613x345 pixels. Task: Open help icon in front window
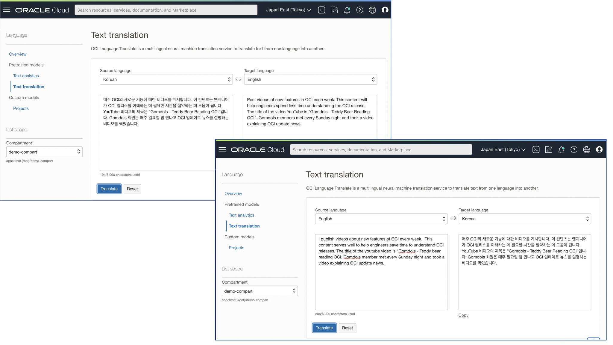click(x=574, y=149)
